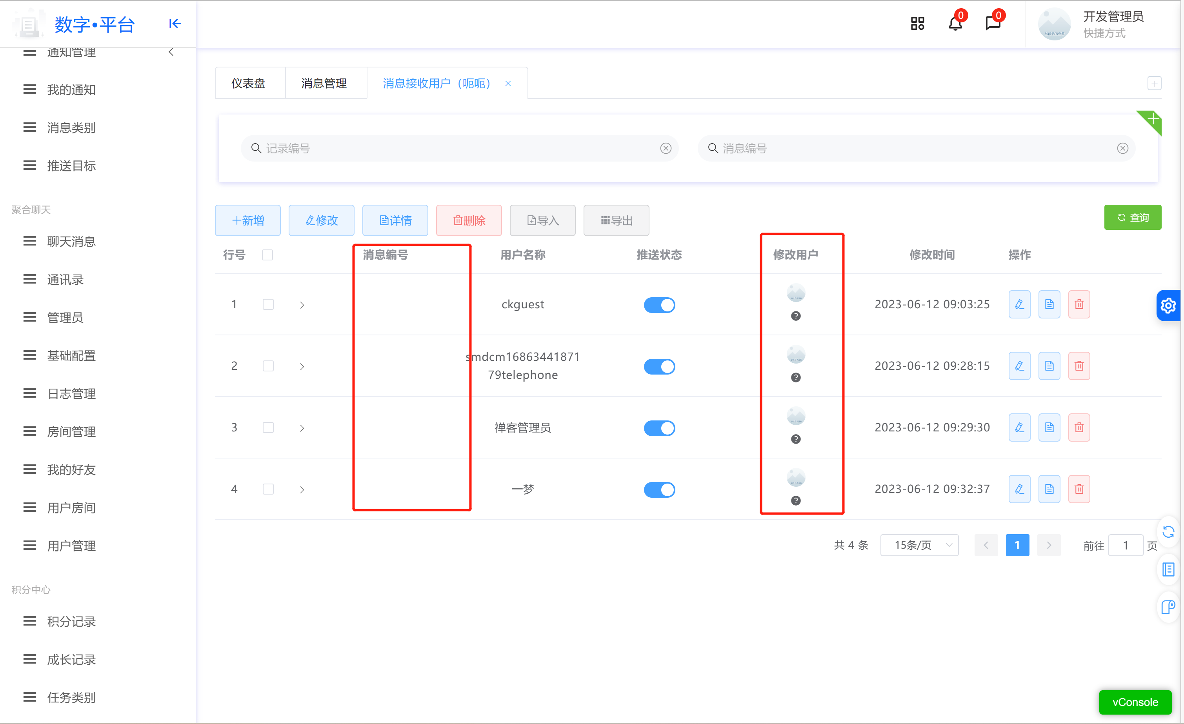Screen dimensions: 1184x724
Task: Open the vConsole button
Action: (x=1135, y=702)
